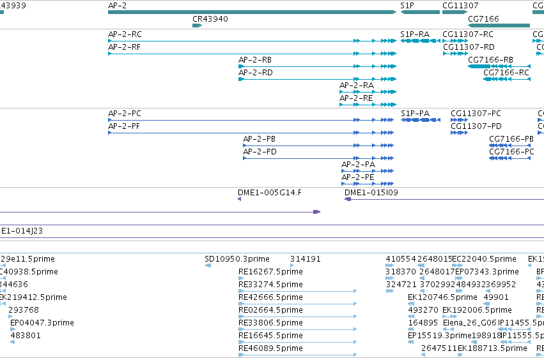Click polypeptide CG11307-PD
This screenshot has width=544, height=358.
[x=476, y=126]
